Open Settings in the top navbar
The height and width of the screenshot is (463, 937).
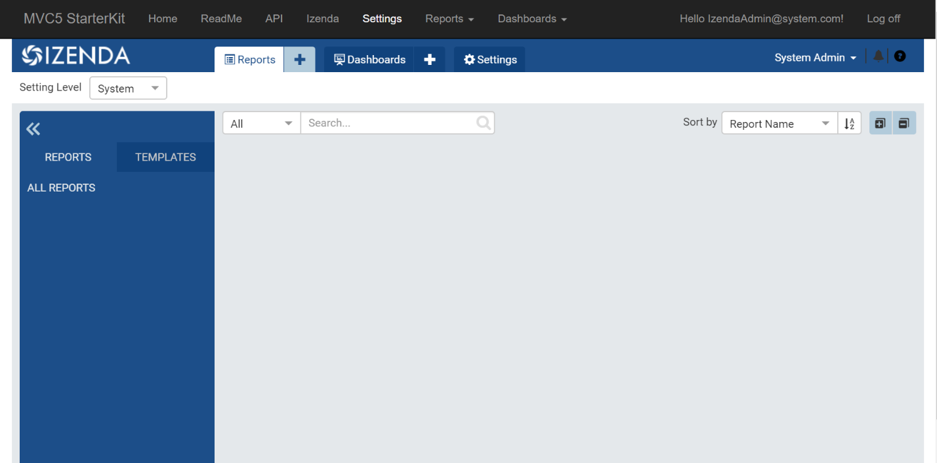pyautogui.click(x=382, y=19)
